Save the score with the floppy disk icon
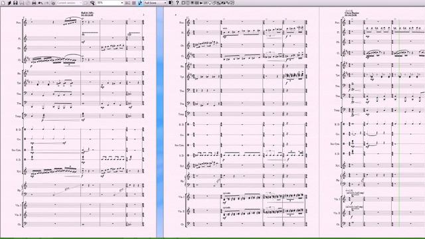 click(15, 3)
